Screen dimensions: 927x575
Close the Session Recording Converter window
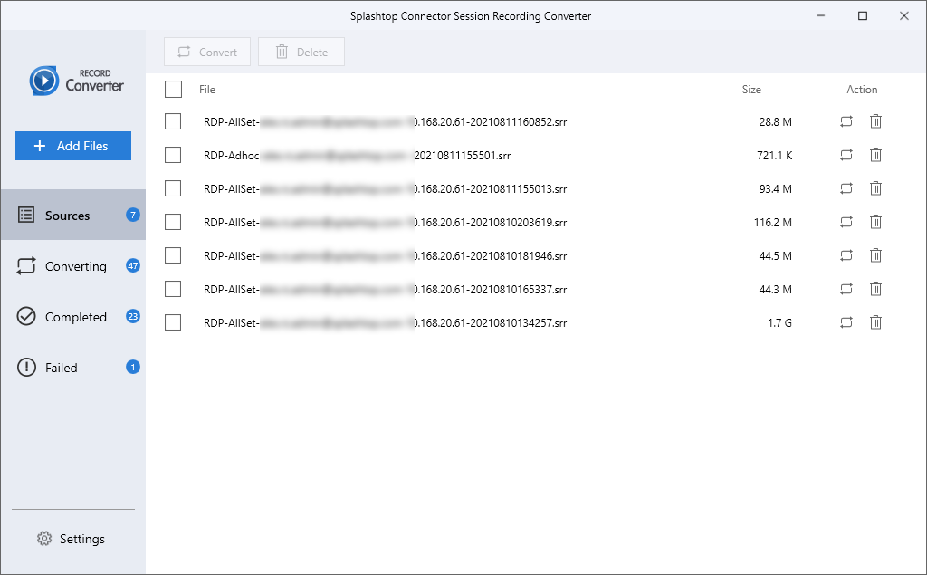coord(904,15)
